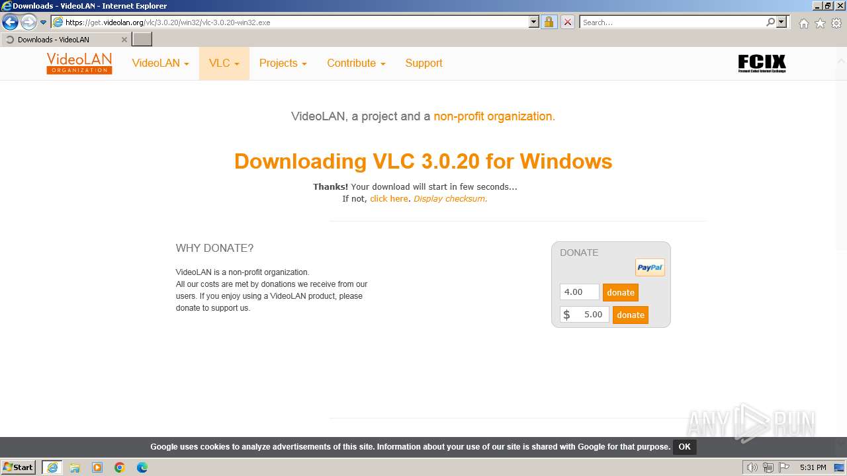
Task: Stop page loading with X button
Action: (568, 22)
